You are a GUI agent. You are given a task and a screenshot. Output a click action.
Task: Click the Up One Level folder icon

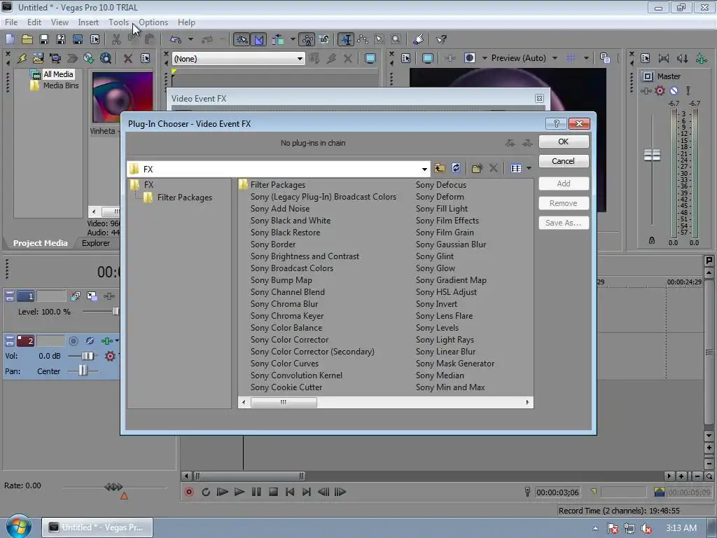(x=440, y=168)
